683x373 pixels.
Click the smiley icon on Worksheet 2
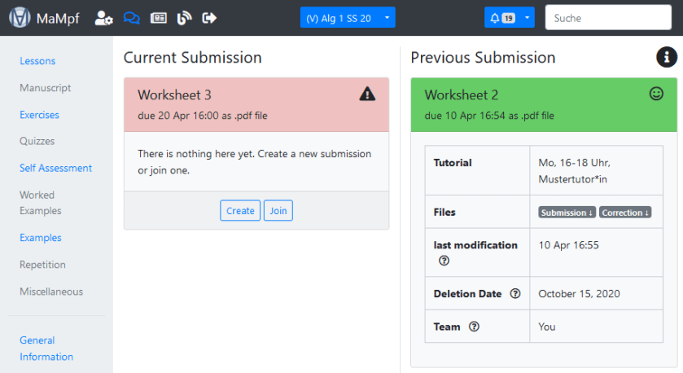coord(656,94)
